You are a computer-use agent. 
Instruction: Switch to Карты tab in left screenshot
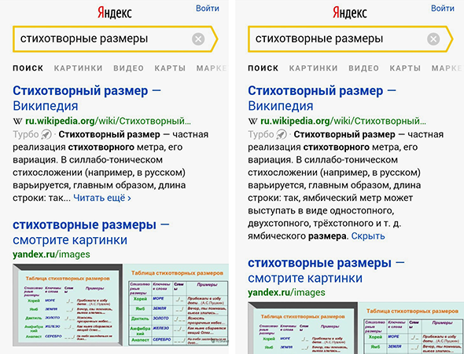[170, 68]
